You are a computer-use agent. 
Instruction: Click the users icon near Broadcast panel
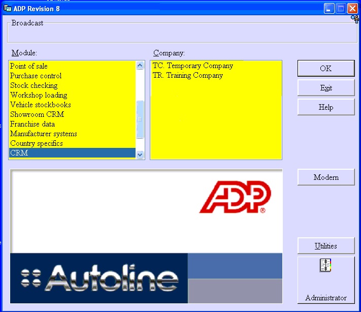[x=355, y=19]
